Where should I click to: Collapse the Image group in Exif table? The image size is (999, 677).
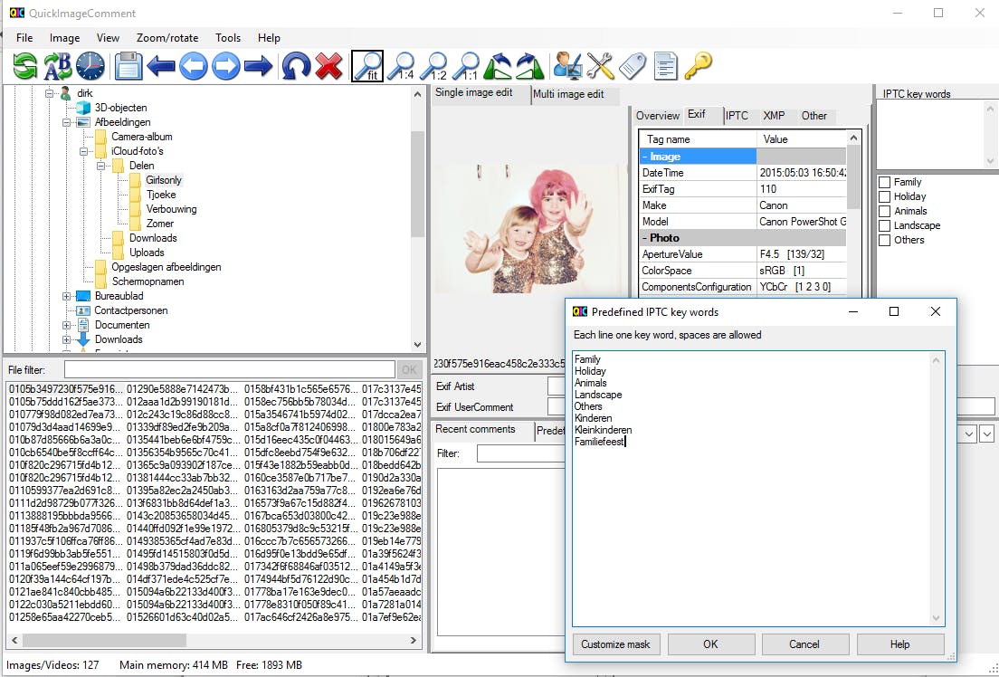click(x=645, y=157)
